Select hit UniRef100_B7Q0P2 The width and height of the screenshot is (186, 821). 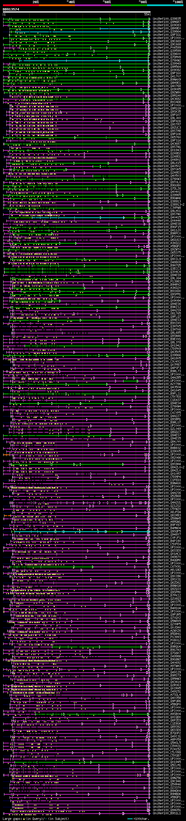pos(167,733)
